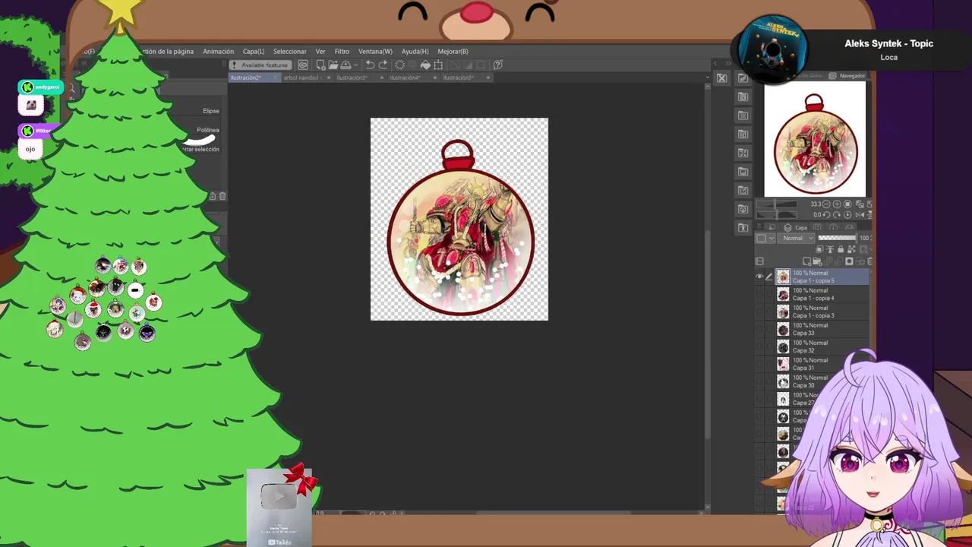Click the Scale/transform toolbar icon
Screen dimensions: 972x547
(x=438, y=65)
